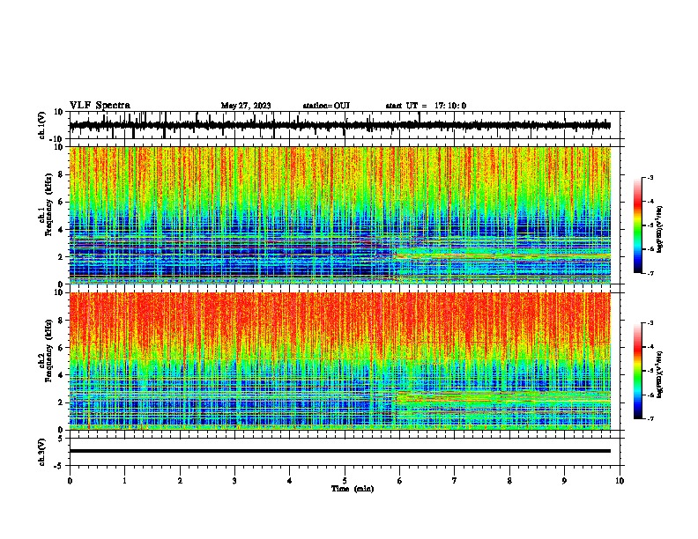Click time axis tick label "5"
The width and height of the screenshot is (698, 539).
345,481
